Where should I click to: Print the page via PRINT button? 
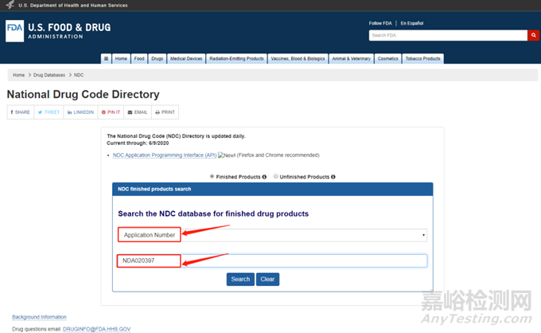165,112
